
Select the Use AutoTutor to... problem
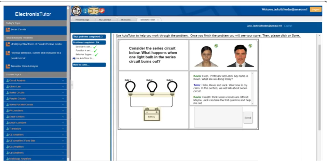[85, 58]
